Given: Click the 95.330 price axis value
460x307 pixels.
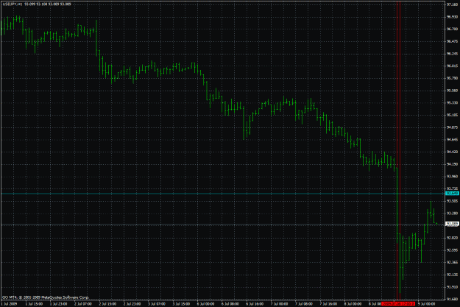Looking at the screenshot, I should point(452,103).
